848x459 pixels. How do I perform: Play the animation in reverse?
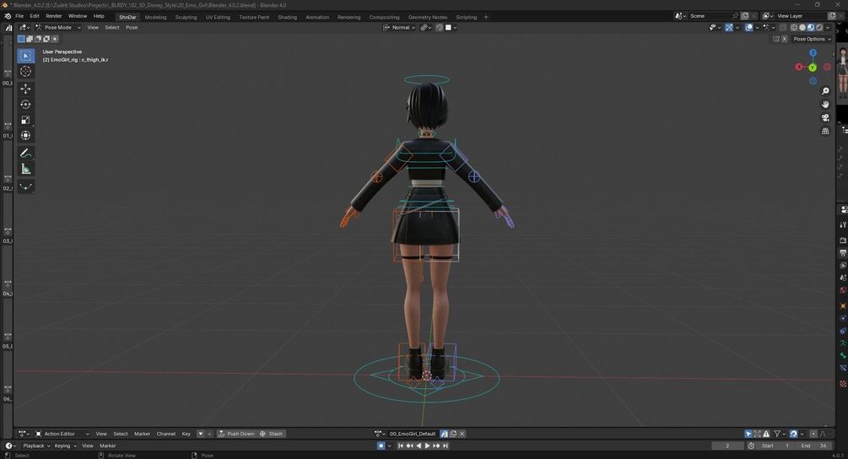[x=419, y=446]
